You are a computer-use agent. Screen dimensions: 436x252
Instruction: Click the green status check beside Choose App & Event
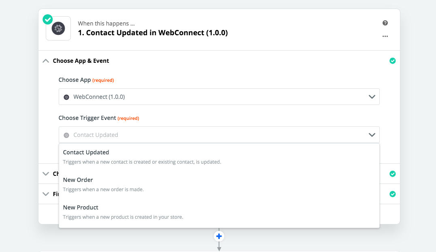tap(392, 60)
